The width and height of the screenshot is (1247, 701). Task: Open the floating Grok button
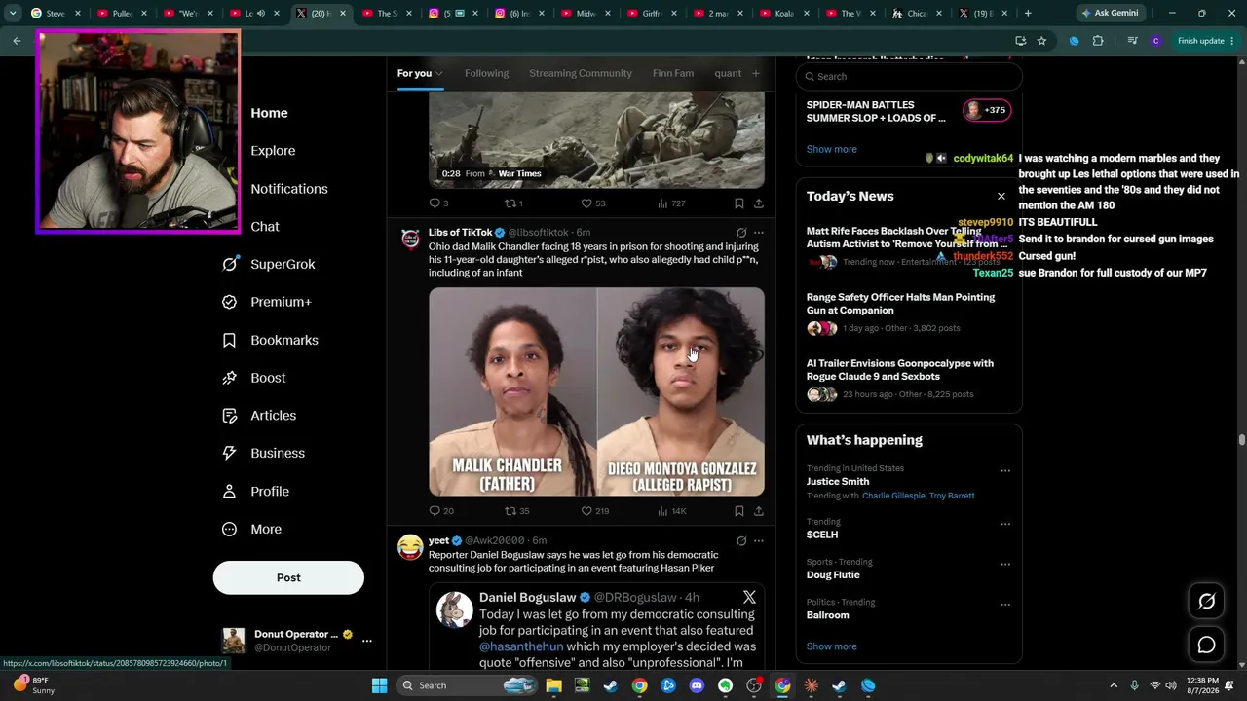click(1206, 602)
